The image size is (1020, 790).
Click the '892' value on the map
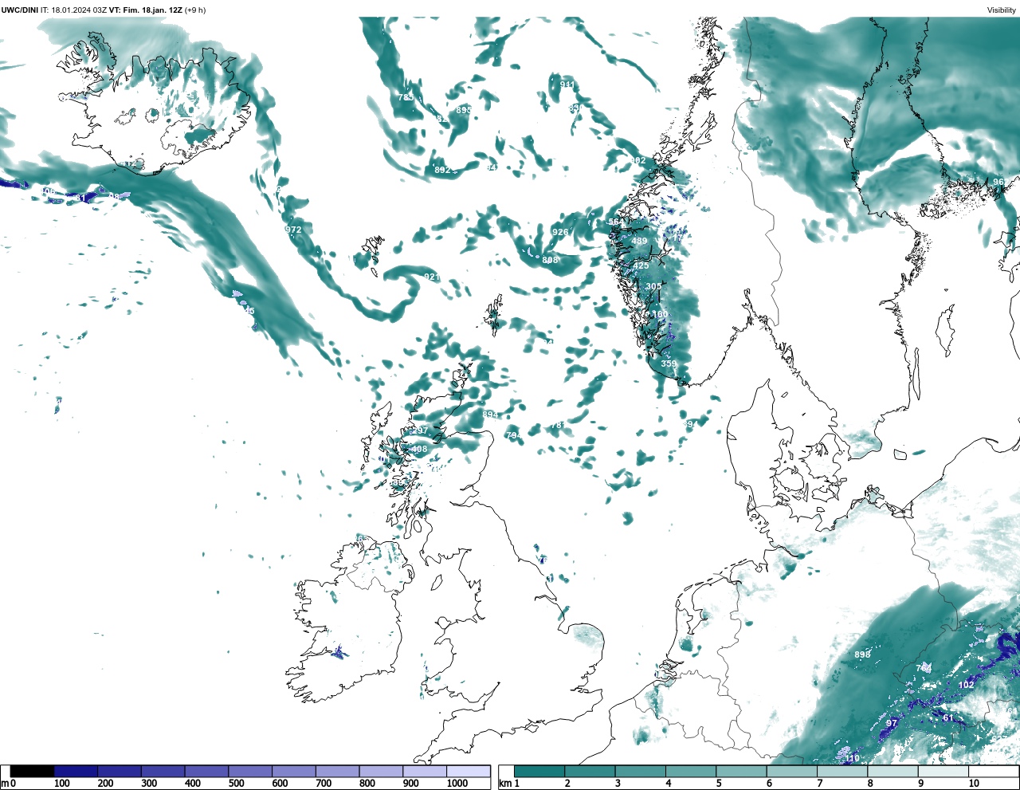click(x=442, y=170)
